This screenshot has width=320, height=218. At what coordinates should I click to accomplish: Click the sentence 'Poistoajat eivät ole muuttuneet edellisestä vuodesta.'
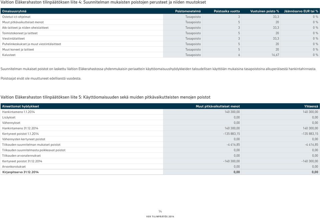(x=41, y=79)
